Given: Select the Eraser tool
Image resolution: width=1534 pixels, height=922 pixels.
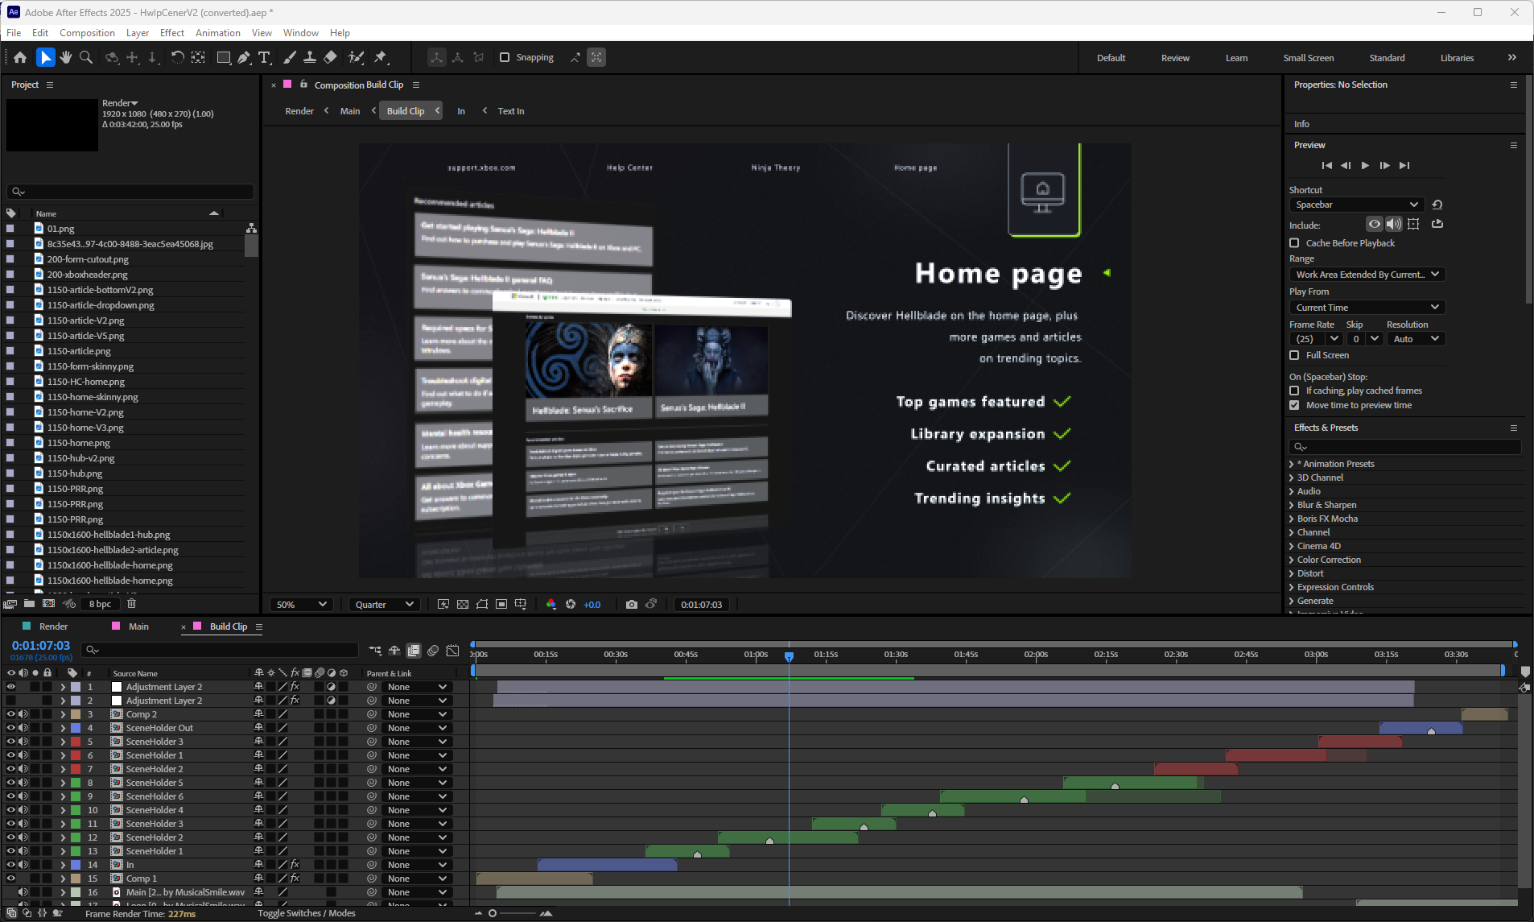Looking at the screenshot, I should 330,57.
